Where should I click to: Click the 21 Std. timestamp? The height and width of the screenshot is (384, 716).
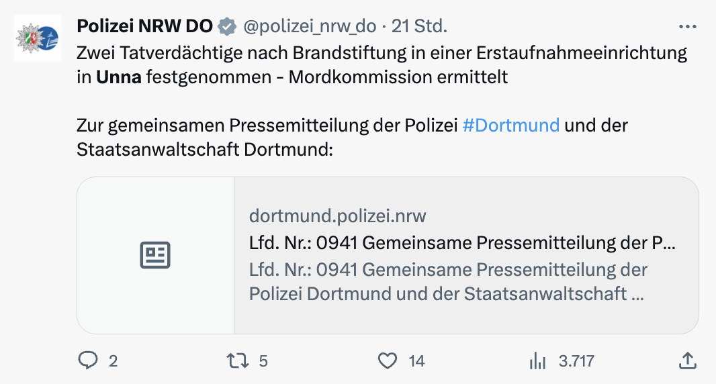coord(419,27)
